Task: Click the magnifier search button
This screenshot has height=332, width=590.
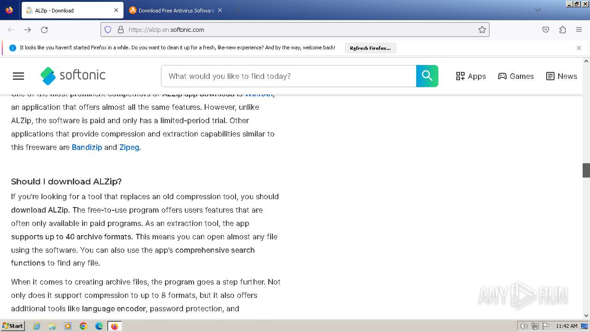Action: (427, 76)
